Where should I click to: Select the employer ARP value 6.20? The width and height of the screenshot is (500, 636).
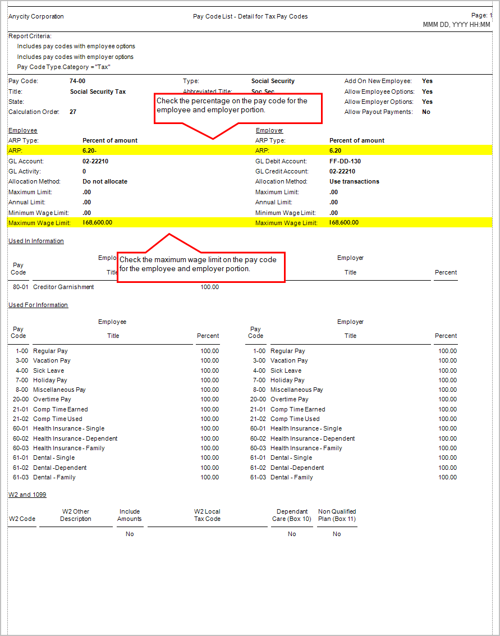pos(336,150)
